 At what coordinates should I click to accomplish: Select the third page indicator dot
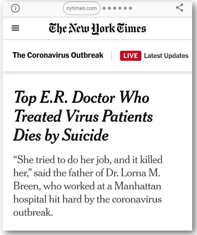click(115, 8)
